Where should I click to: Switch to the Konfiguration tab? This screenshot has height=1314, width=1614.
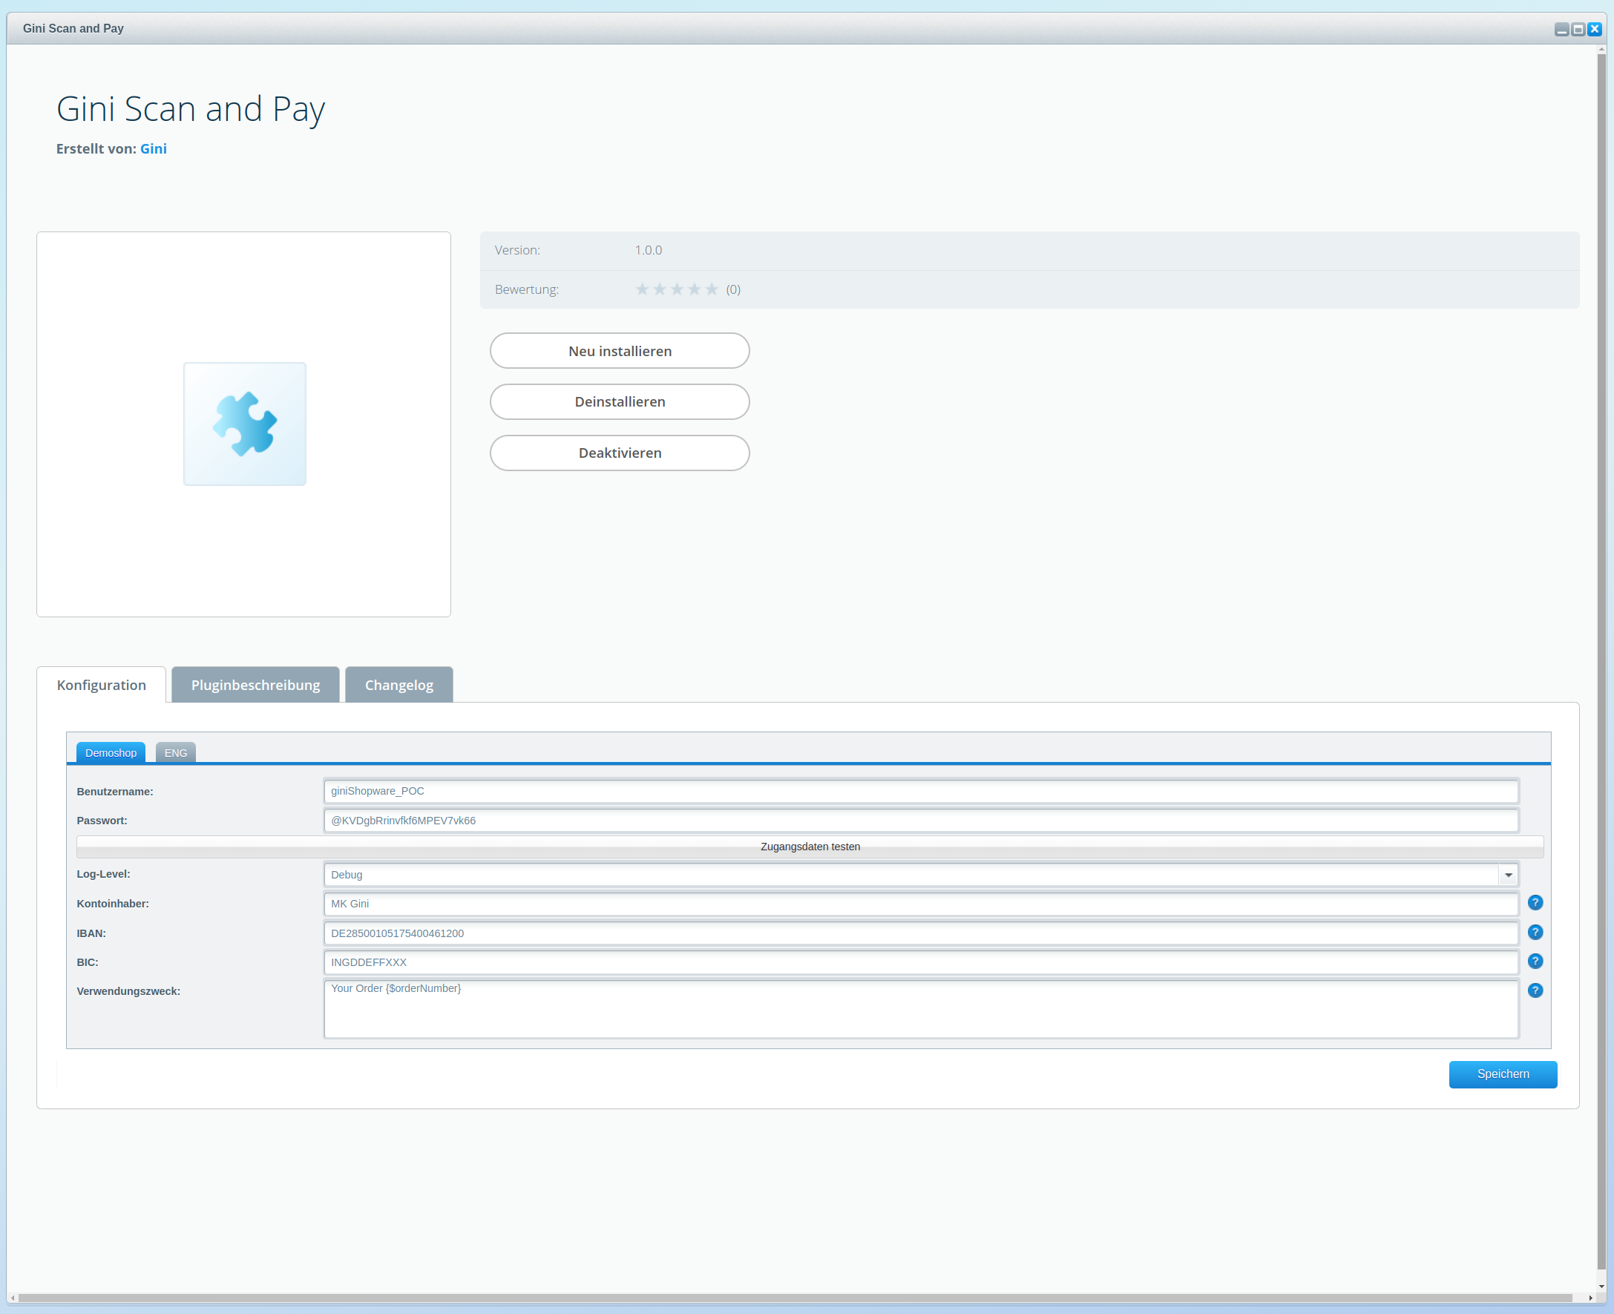tap(102, 685)
